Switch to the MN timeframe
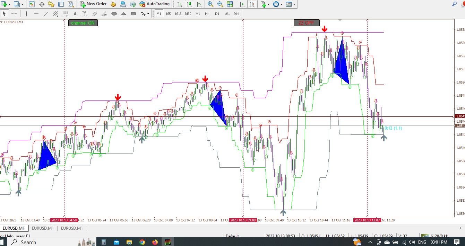 coord(236,14)
